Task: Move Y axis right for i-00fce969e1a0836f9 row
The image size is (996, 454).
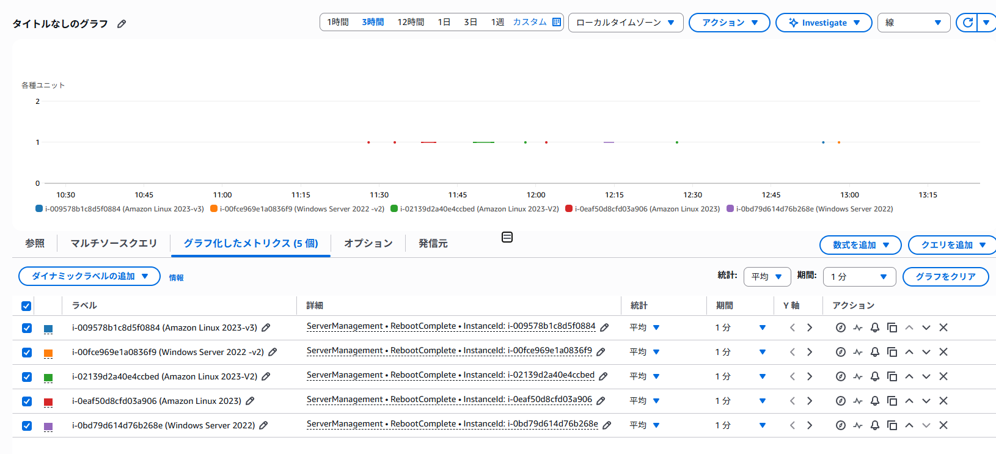Action: pyautogui.click(x=810, y=352)
